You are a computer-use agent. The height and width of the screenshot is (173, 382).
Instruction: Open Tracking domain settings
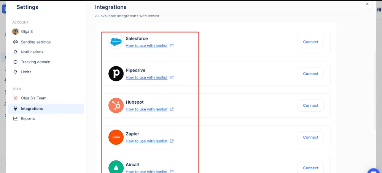tap(35, 62)
